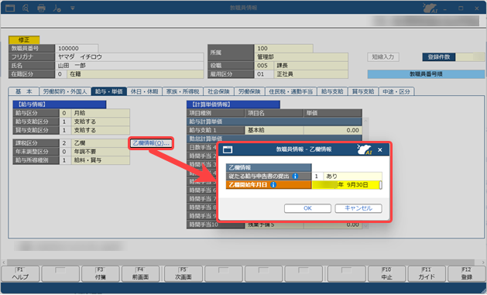Open the title bar dropdown triangle
This screenshot has height=295, width=487.
(72, 9)
